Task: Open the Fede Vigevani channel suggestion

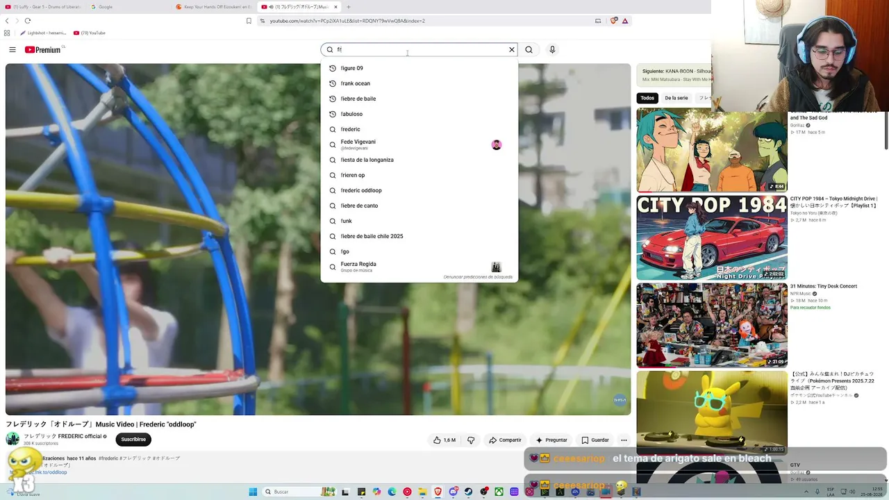Action: (419, 144)
